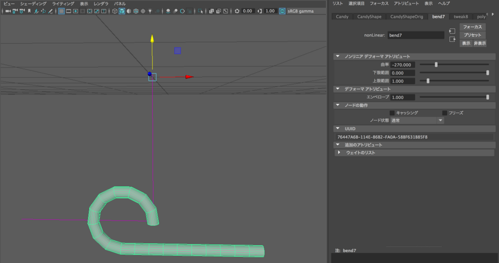The image size is (499, 263).
Task: Collapse the ノンリニア デフォーマ アトリビュート section
Action: click(x=338, y=56)
